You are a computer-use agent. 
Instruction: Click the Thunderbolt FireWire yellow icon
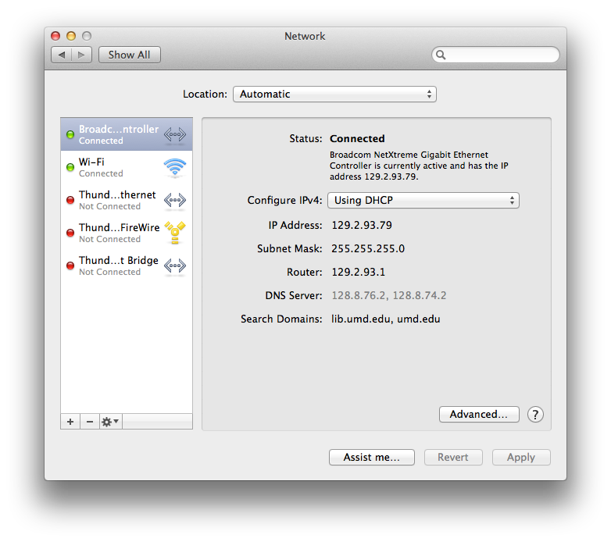click(174, 234)
